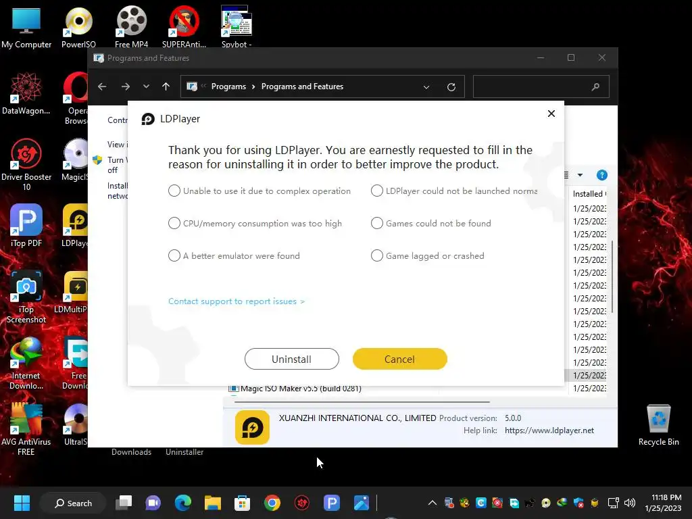Click 'Programs and Features' breadcrumb segment

[302, 86]
